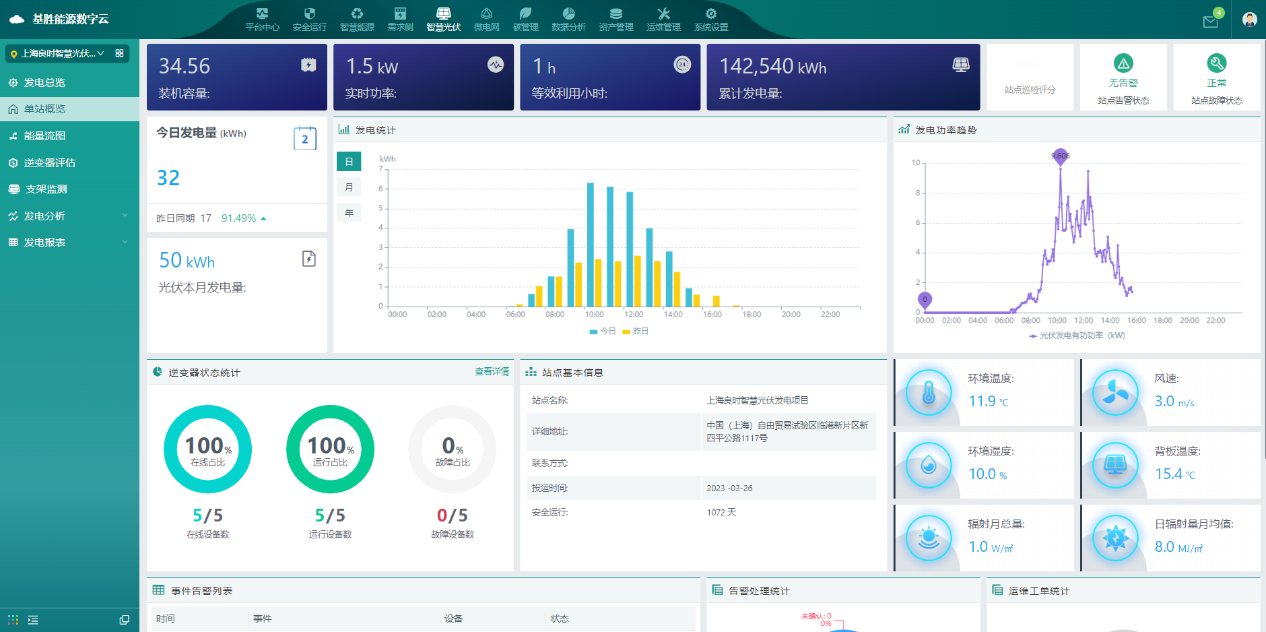Click the 查看详情 link in inverter panel
The image size is (1266, 632).
(x=492, y=372)
